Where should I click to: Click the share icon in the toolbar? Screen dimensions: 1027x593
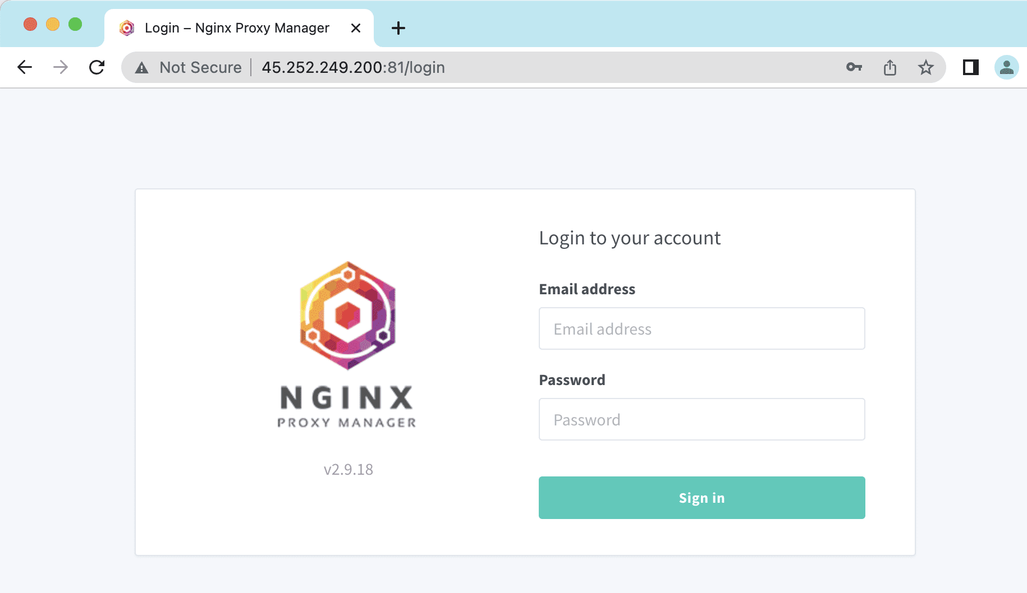(890, 67)
